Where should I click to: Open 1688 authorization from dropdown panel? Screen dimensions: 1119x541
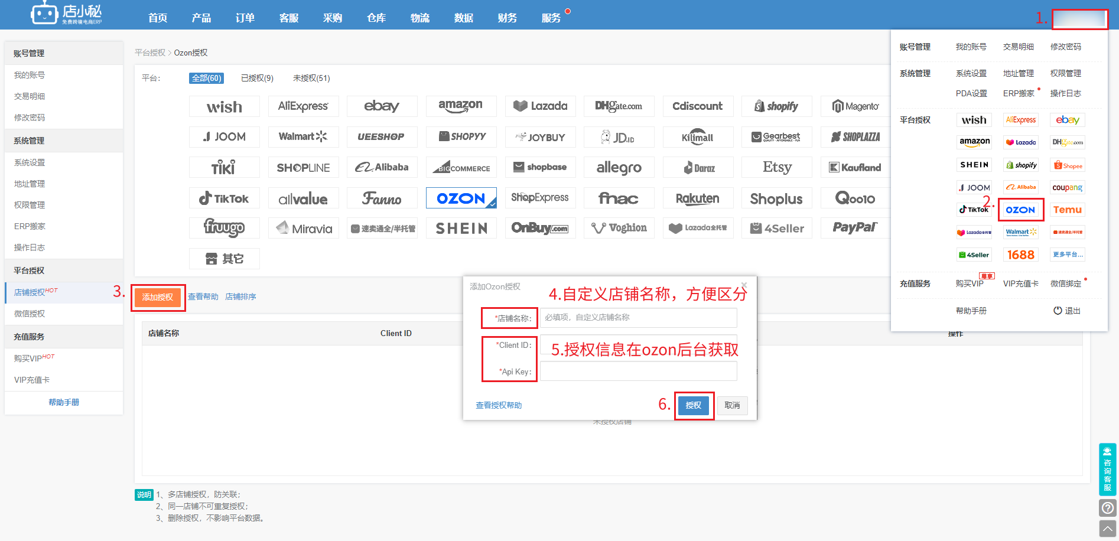pyautogui.click(x=1020, y=255)
